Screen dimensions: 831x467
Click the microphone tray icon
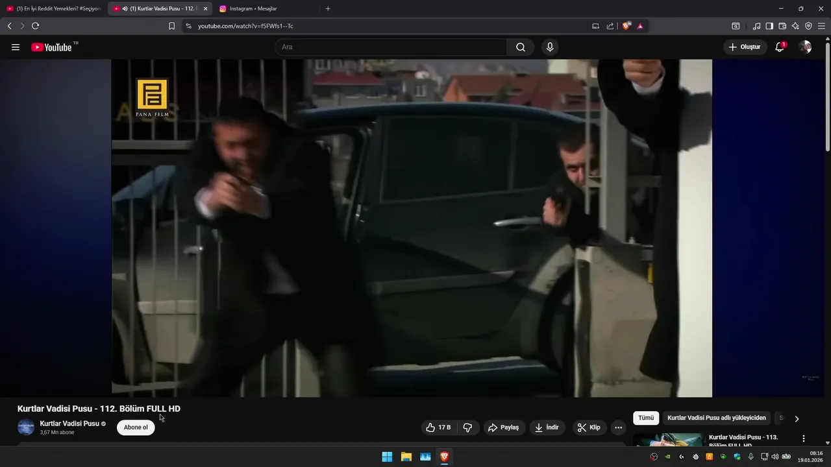750,457
